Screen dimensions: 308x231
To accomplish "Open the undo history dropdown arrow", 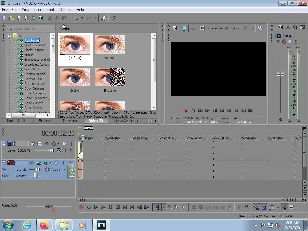I will pyautogui.click(x=82, y=18).
